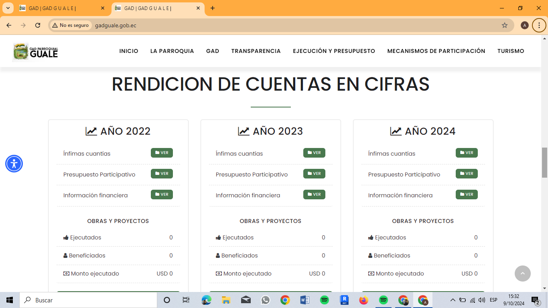The width and height of the screenshot is (548, 308).
Task: Click the GAD Parroquial Guale logo
Action: coord(36,51)
